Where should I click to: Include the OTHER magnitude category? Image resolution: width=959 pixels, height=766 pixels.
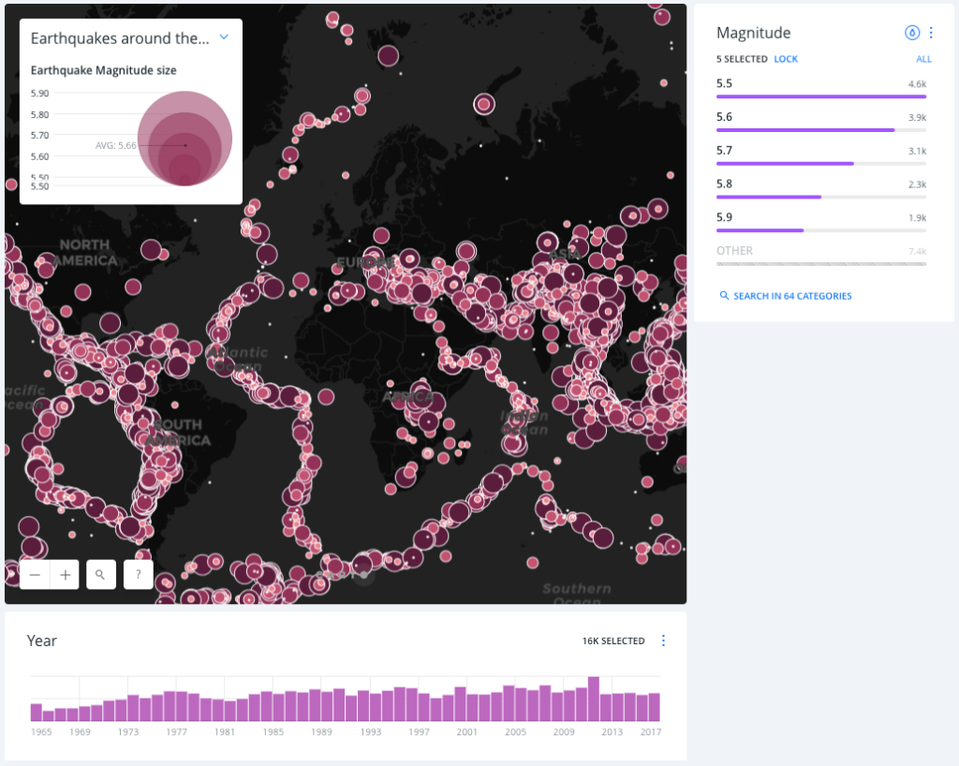pyautogui.click(x=733, y=250)
